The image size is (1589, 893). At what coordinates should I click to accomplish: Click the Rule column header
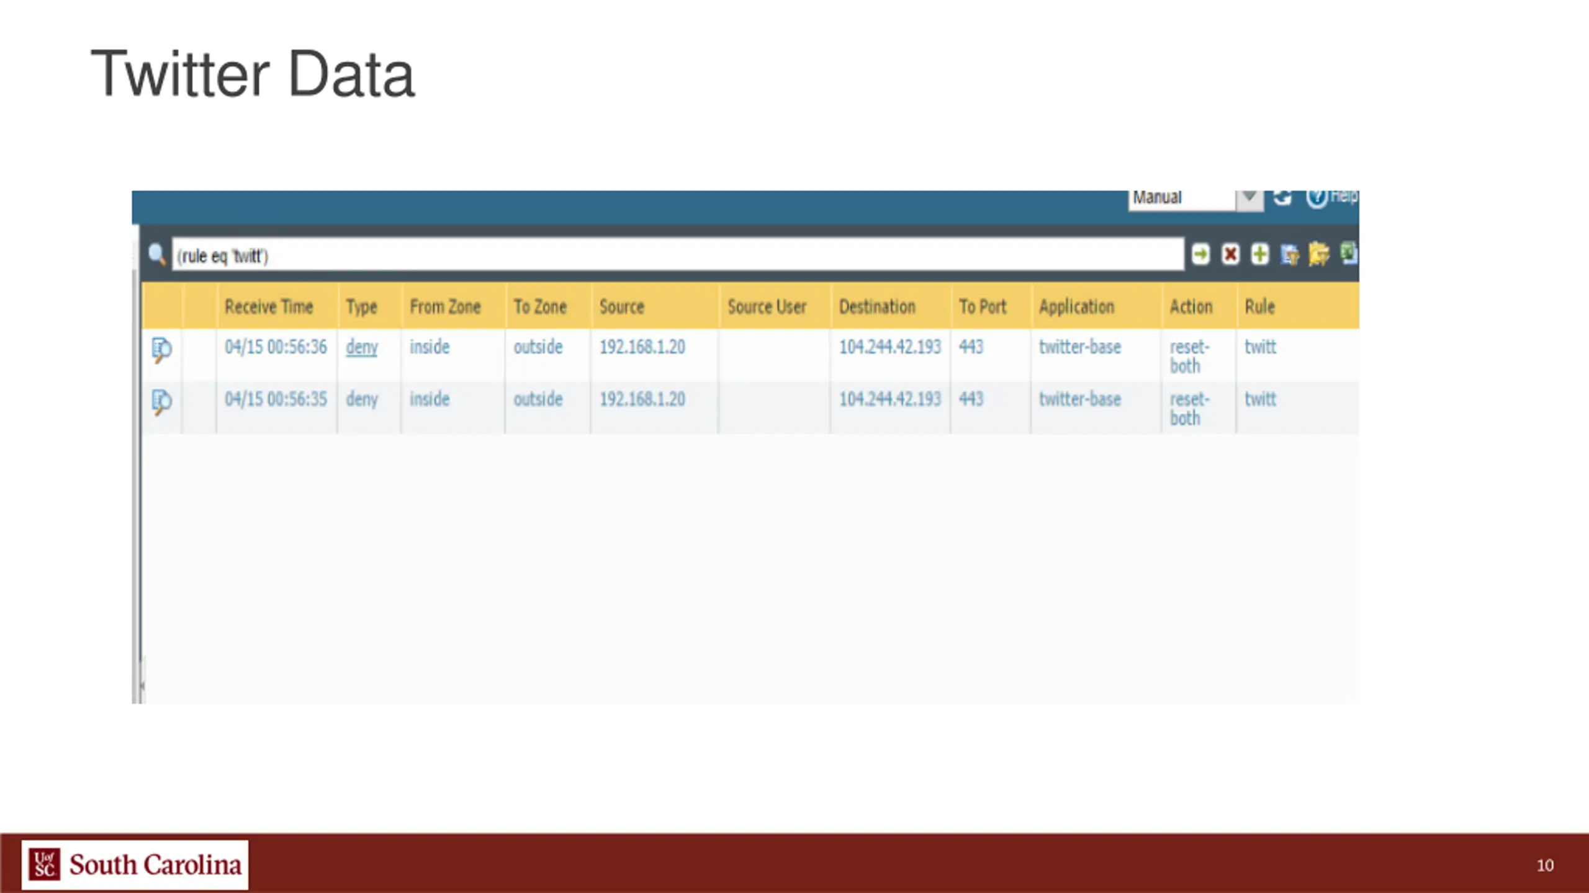pos(1259,306)
